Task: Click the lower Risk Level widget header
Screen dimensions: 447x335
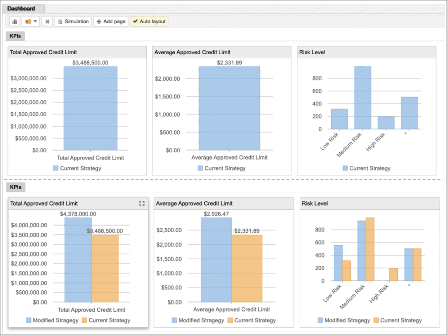Action: click(370, 203)
